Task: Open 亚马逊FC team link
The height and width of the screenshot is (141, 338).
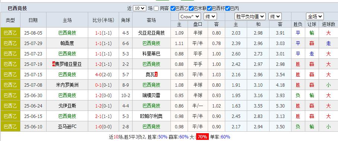Action: pyautogui.click(x=67, y=126)
